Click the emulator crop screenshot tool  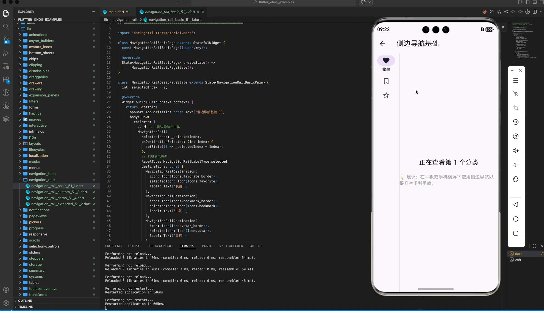coord(515,108)
